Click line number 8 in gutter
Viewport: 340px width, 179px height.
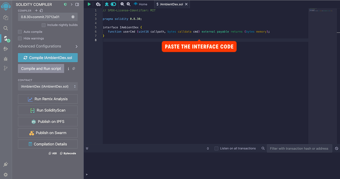[96, 40]
